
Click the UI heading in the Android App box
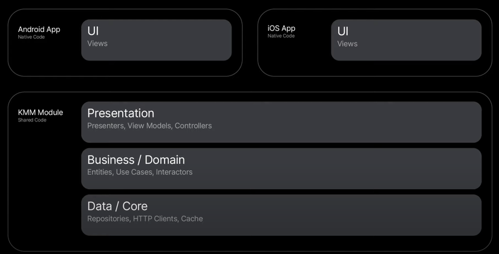pos(93,31)
